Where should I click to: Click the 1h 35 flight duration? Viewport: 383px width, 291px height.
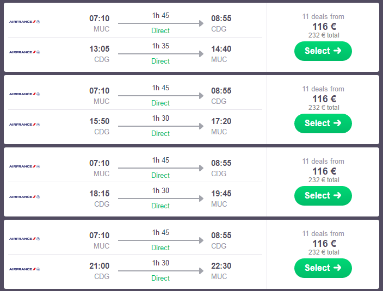pos(160,46)
